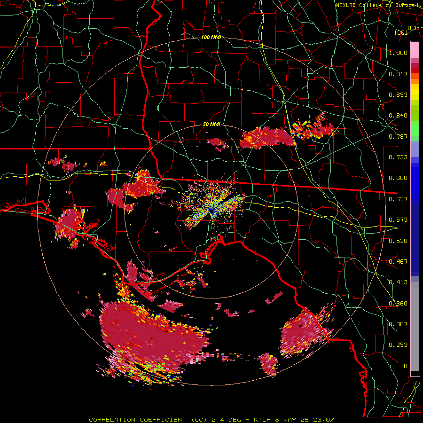Click the 0.893 scale value
Image resolution: width=423 pixels, height=423 pixels.
click(x=398, y=94)
